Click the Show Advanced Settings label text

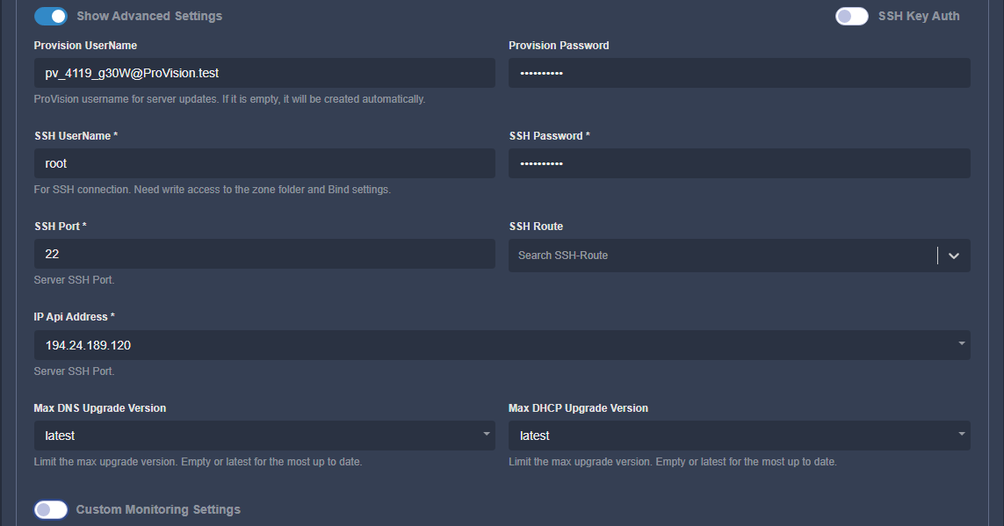click(x=149, y=16)
